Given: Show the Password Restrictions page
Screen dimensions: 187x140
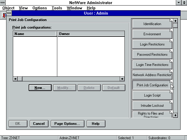Looking at the screenshot, I should pos(152,55).
